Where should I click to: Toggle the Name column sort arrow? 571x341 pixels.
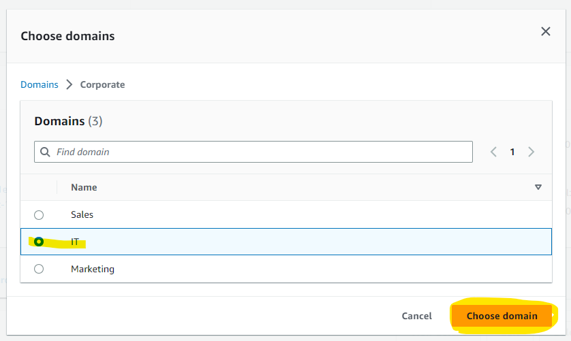538,187
